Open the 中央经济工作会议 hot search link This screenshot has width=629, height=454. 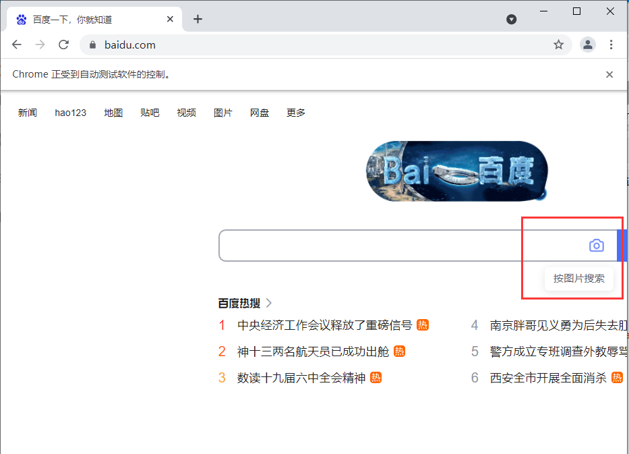coord(324,324)
